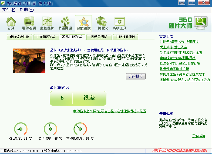The image size is (212, 154).
Task: Click the 主硬盘温度: 35 ℃ reading
Action: [x=80, y=139]
